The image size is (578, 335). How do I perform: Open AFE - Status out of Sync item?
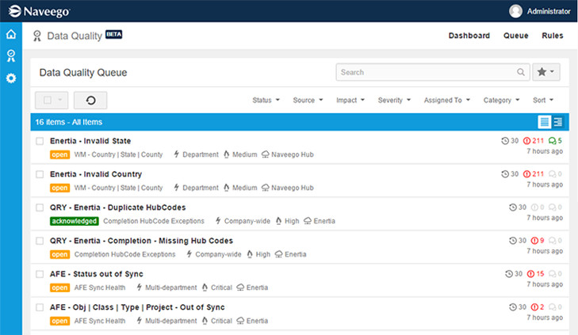click(96, 274)
